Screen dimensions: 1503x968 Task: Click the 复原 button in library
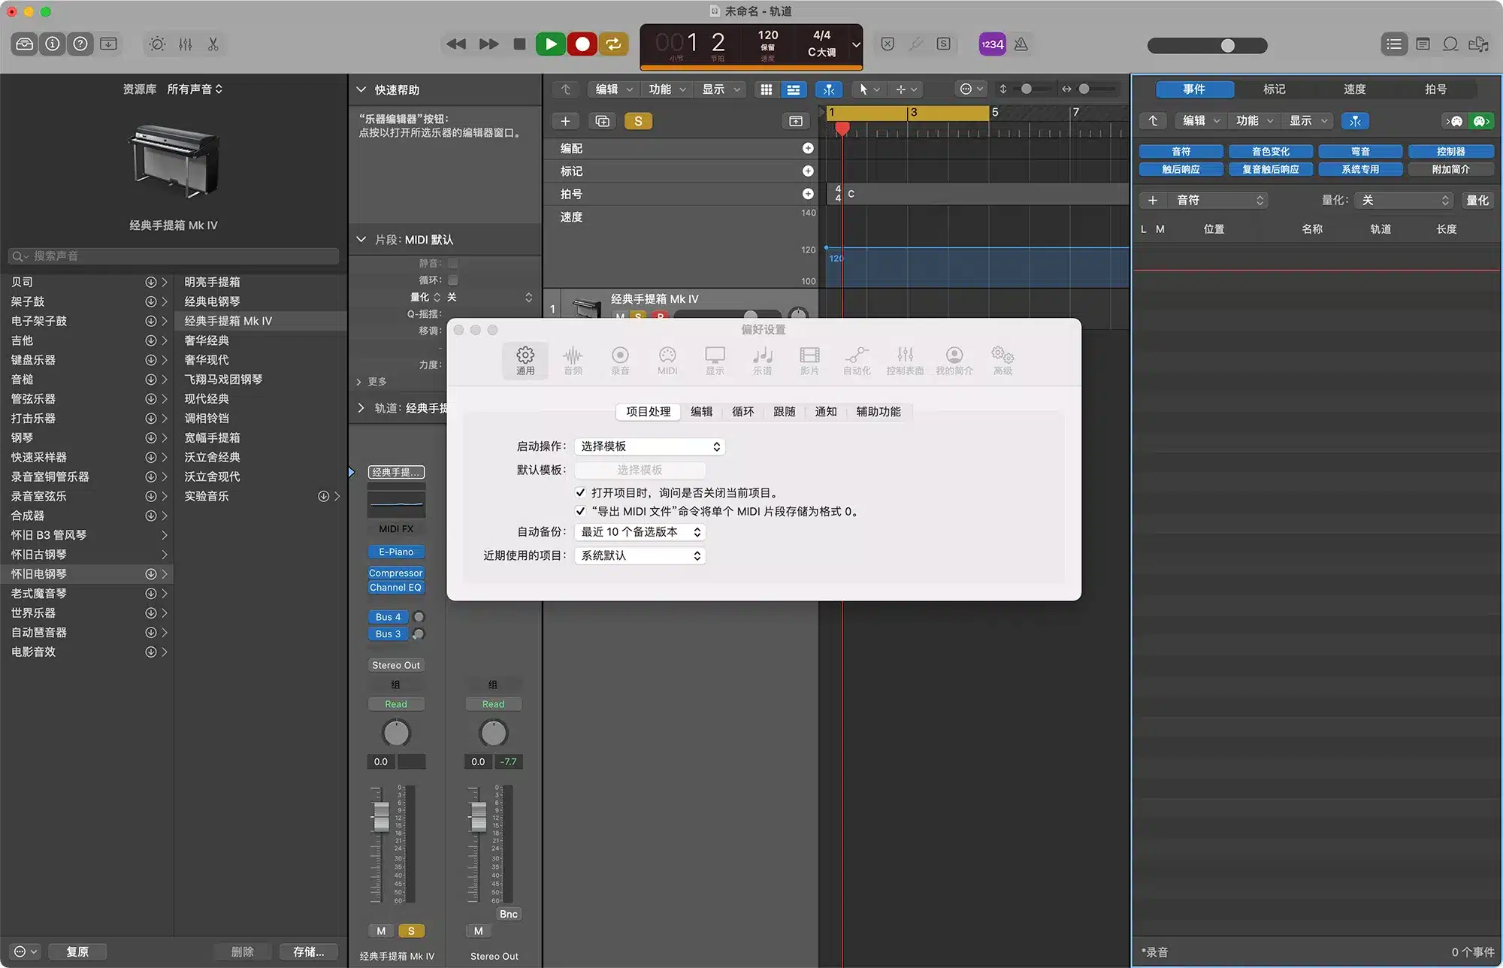77,951
